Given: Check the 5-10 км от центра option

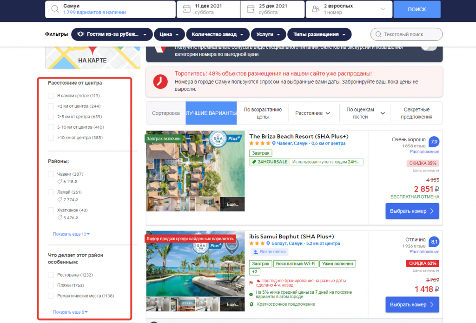Looking at the screenshot, I should pyautogui.click(x=51, y=127).
